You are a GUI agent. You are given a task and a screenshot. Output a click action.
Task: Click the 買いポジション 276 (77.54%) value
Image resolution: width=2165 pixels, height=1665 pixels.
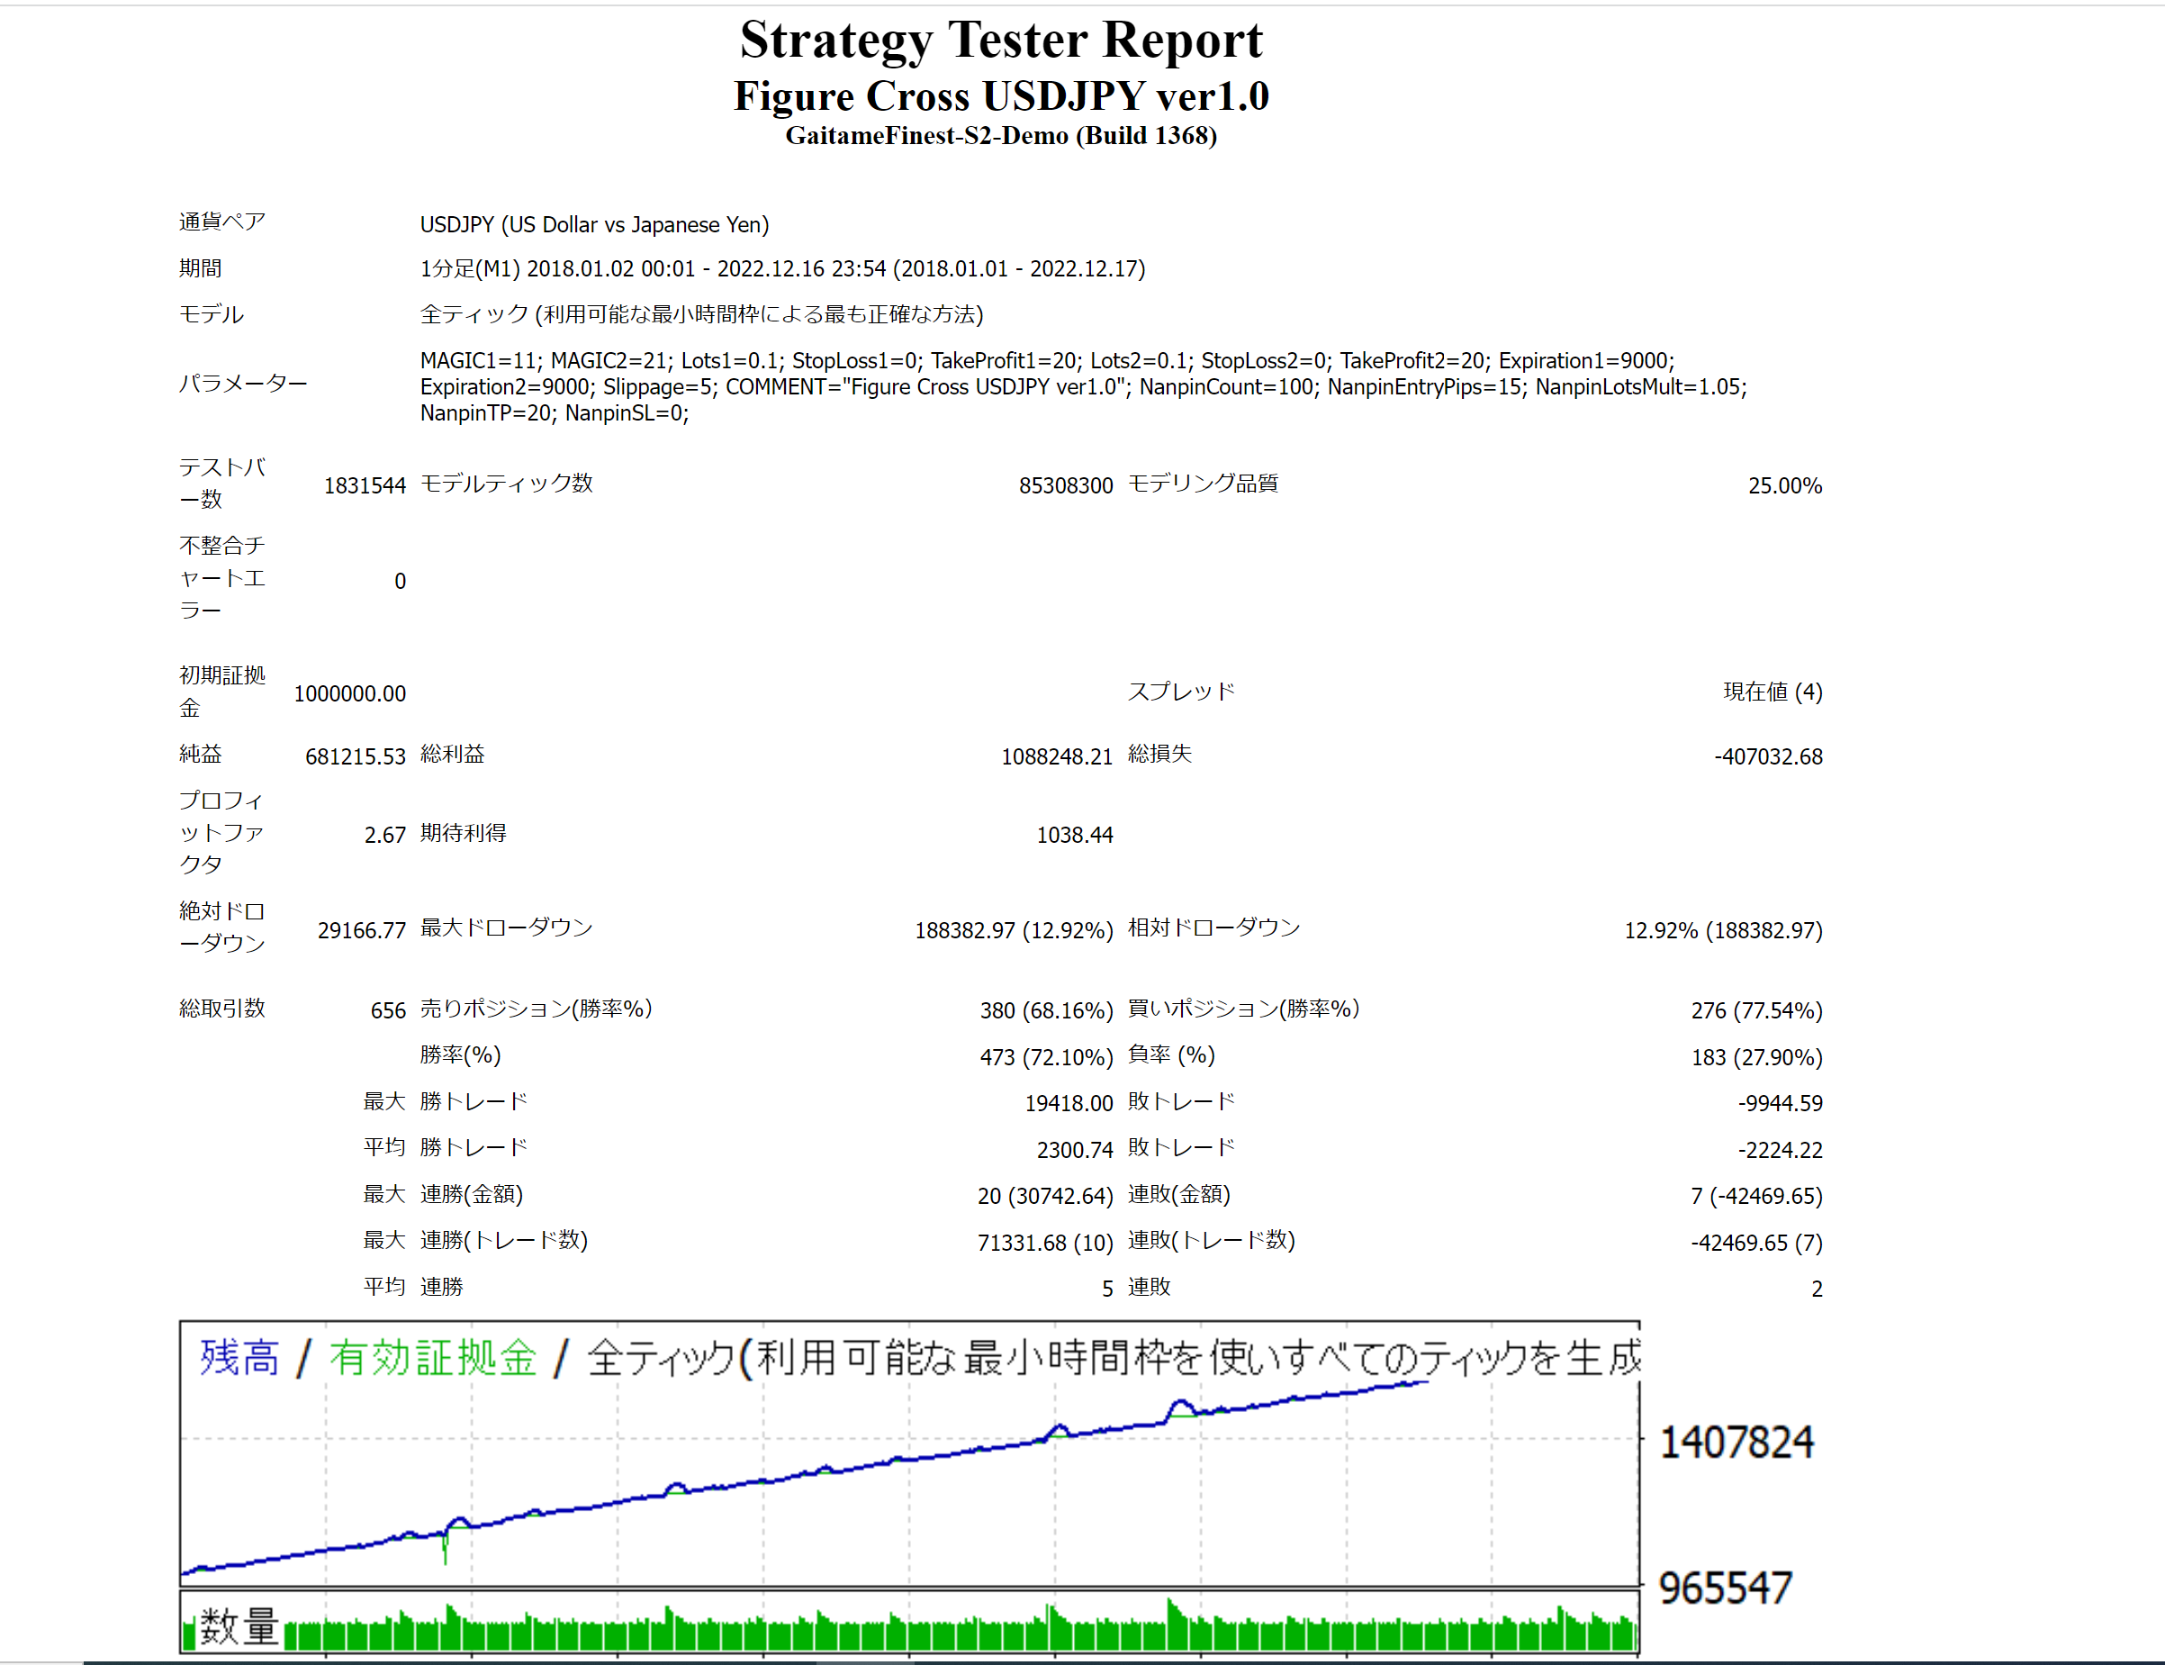click(1755, 1011)
